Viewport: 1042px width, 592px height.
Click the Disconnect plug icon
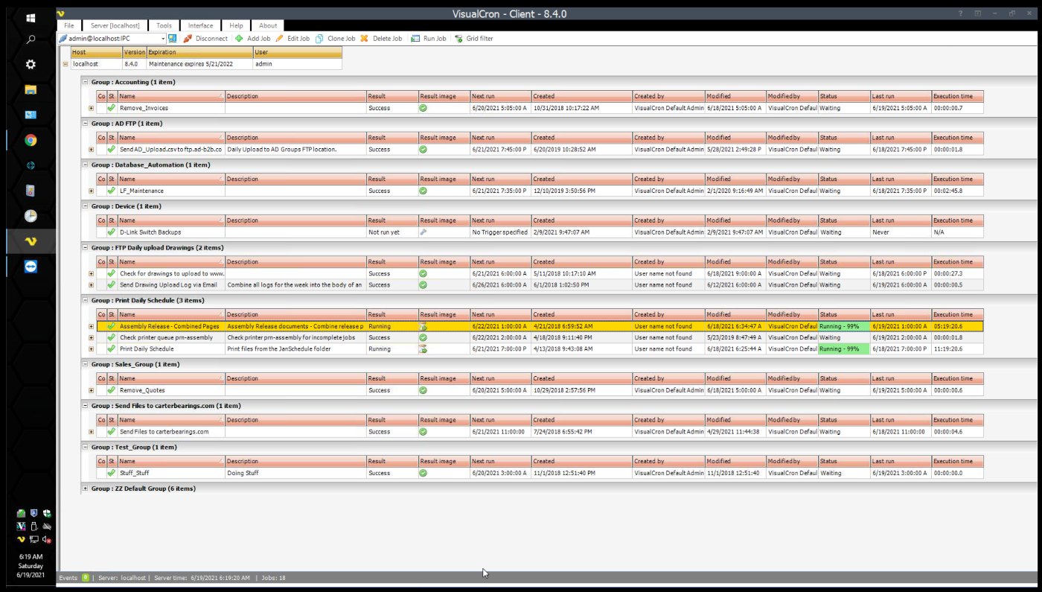coord(188,39)
